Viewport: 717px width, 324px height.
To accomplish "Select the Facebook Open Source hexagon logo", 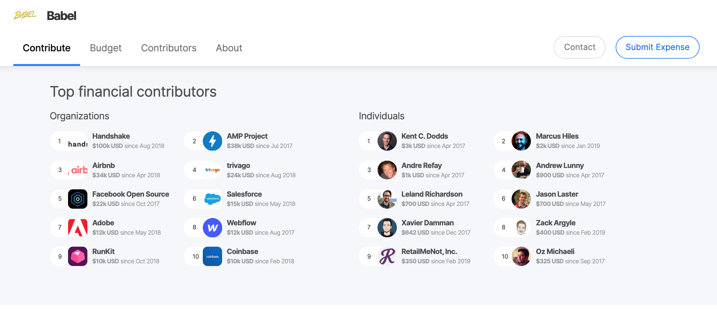I will pyautogui.click(x=78, y=199).
